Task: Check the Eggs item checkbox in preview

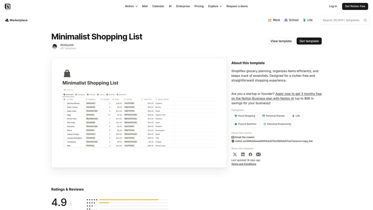Action: [64, 115]
